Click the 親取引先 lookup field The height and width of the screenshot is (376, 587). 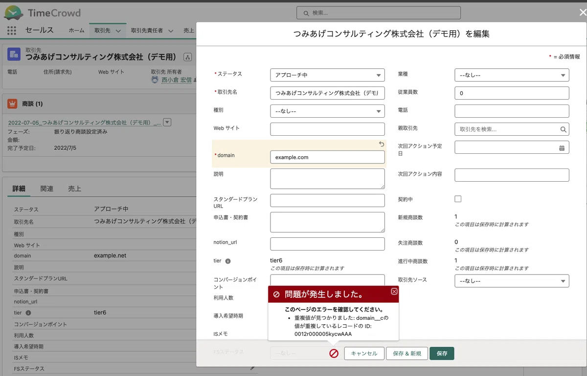pyautogui.click(x=512, y=129)
